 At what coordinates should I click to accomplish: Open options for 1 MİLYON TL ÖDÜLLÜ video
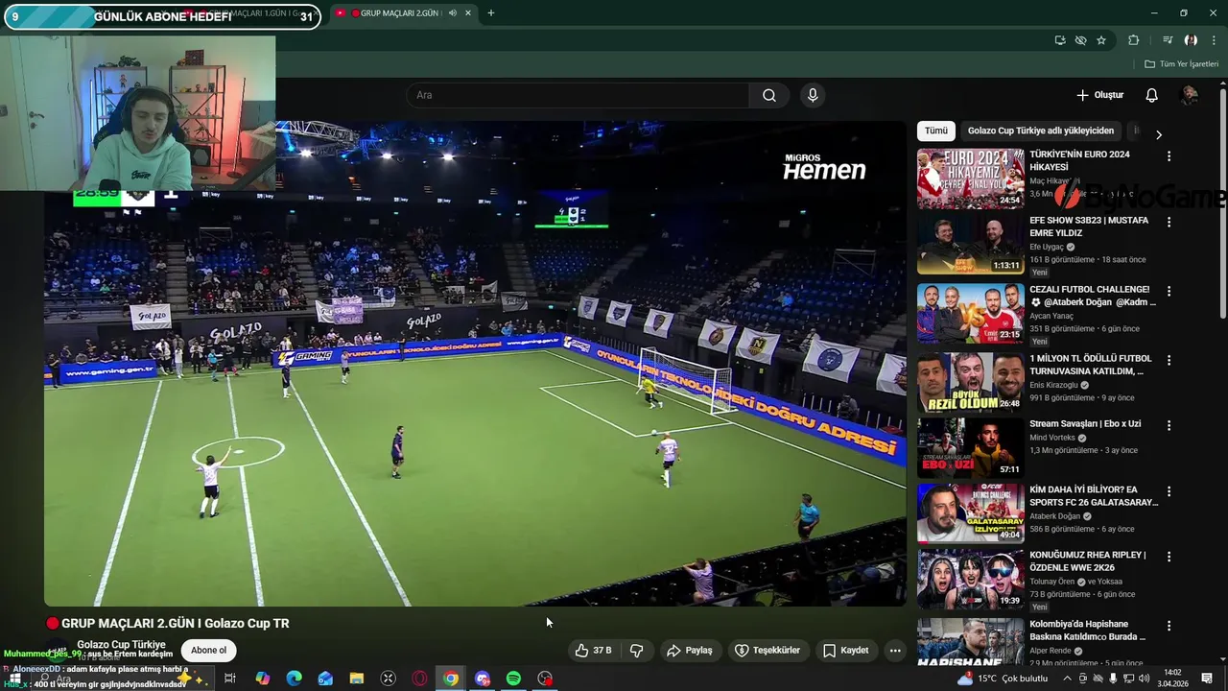point(1169,360)
